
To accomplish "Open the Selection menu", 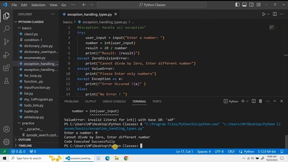I will tap(38, 5).
